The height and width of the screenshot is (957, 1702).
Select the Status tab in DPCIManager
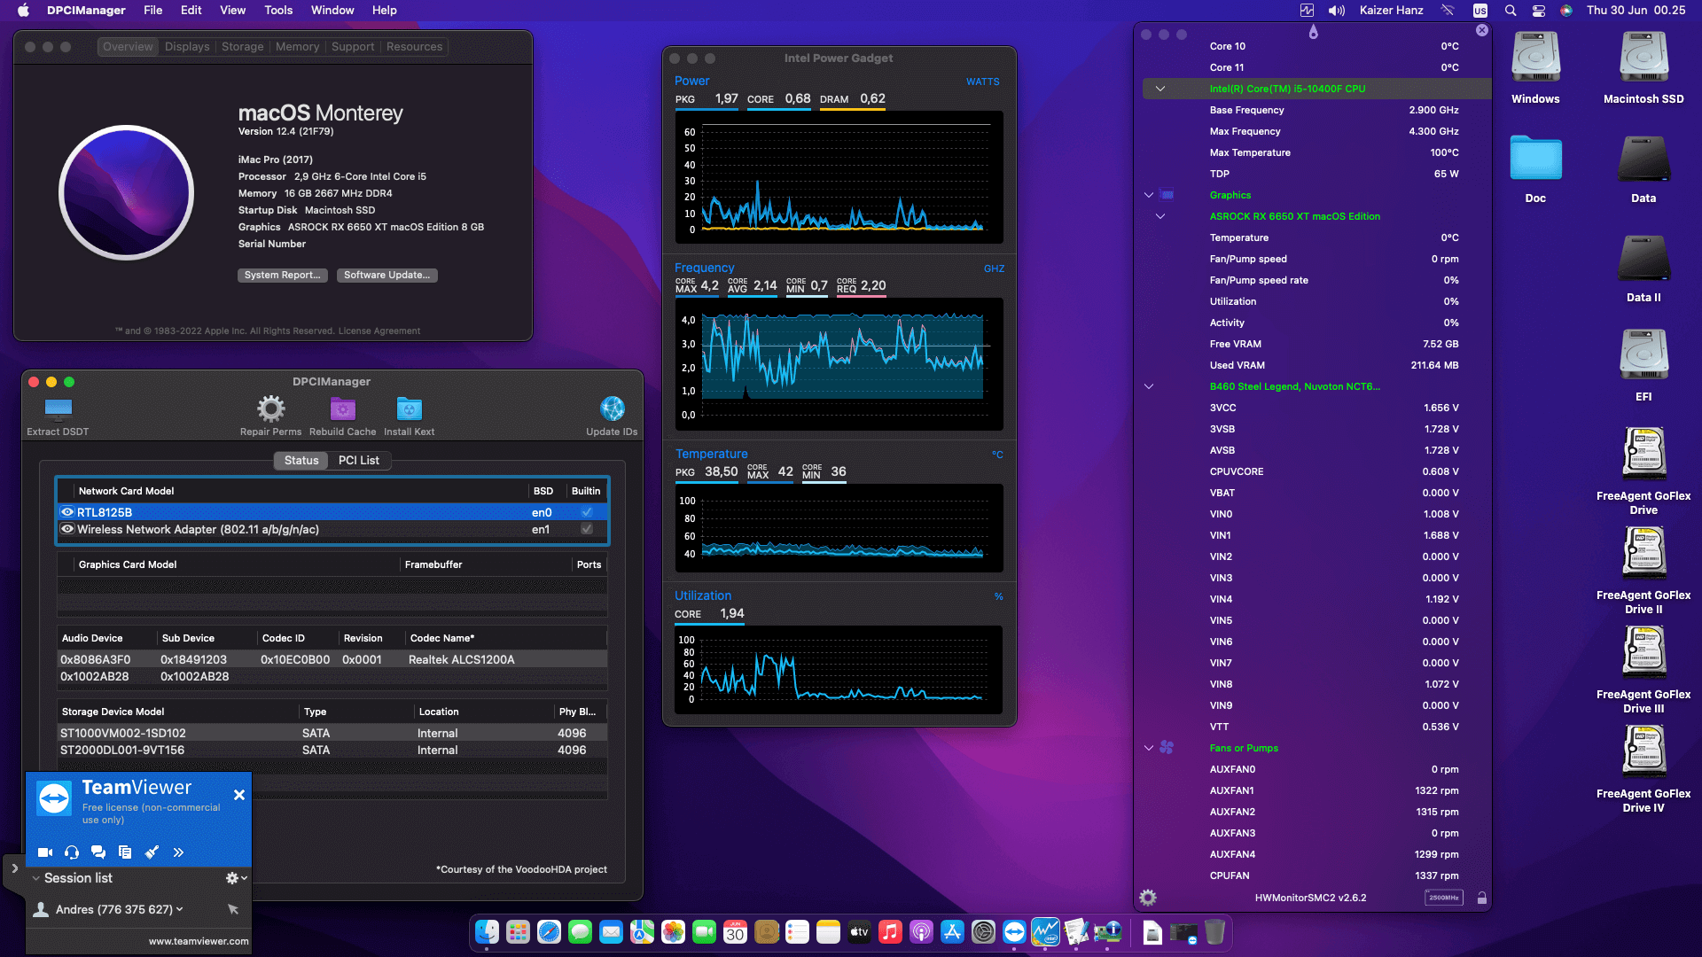click(301, 461)
